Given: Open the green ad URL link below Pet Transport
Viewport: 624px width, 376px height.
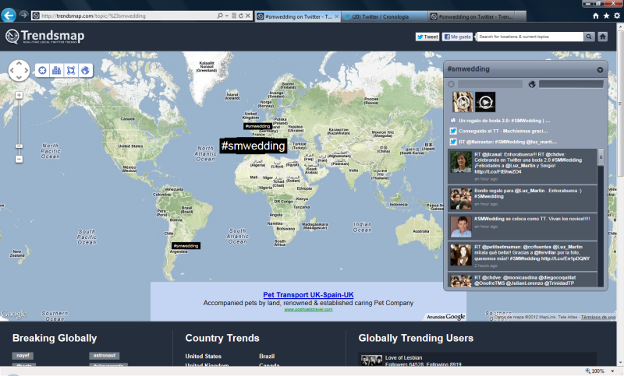Looking at the screenshot, I should (x=308, y=310).
